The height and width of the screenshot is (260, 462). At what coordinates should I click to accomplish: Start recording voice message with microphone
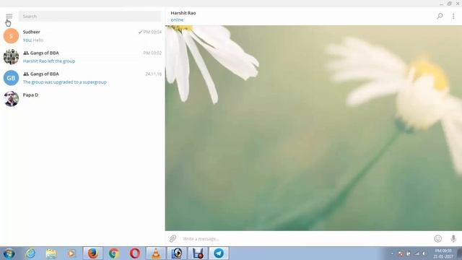pyautogui.click(x=453, y=238)
